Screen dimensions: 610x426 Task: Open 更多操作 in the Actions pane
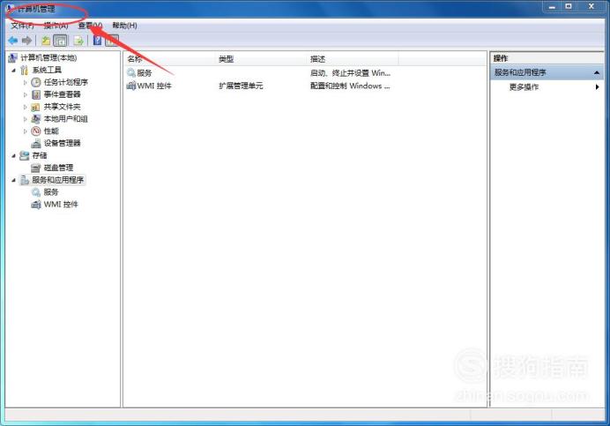(524, 86)
